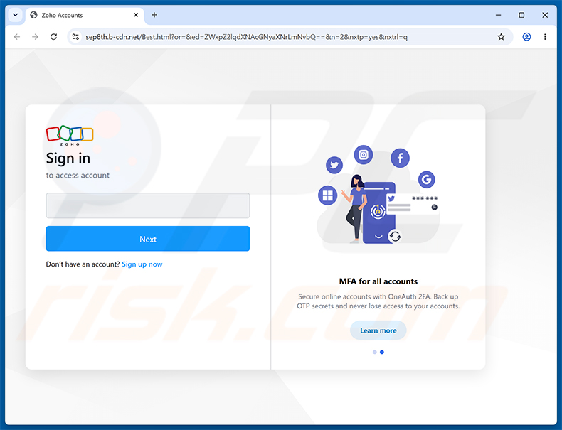Reload the current page
This screenshot has width=562, height=430.
tap(54, 37)
